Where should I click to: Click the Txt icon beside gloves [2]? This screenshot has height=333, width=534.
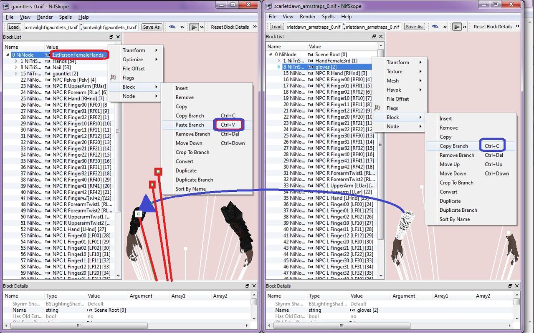pyautogui.click(x=311, y=67)
